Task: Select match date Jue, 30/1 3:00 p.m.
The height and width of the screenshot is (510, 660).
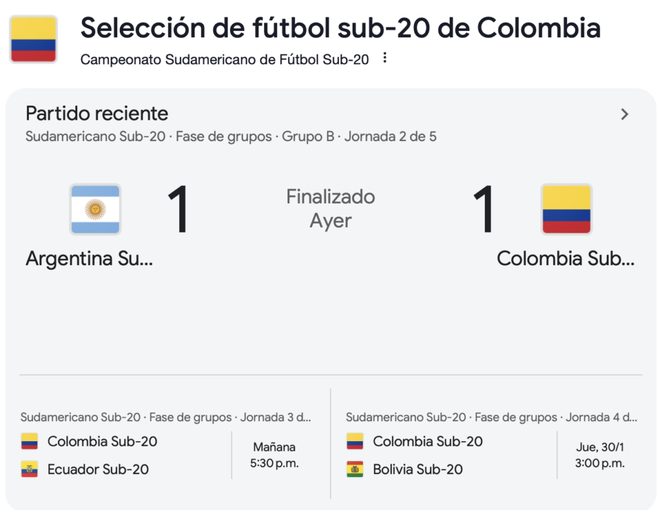Action: (x=600, y=455)
